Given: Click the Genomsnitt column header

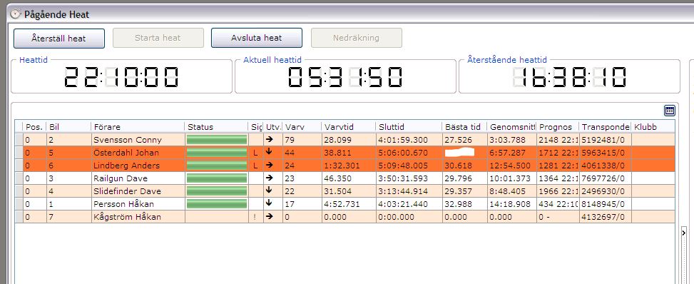Looking at the screenshot, I should [x=512, y=127].
